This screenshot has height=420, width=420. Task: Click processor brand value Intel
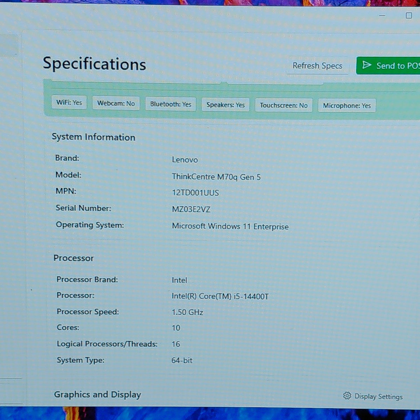(179, 280)
